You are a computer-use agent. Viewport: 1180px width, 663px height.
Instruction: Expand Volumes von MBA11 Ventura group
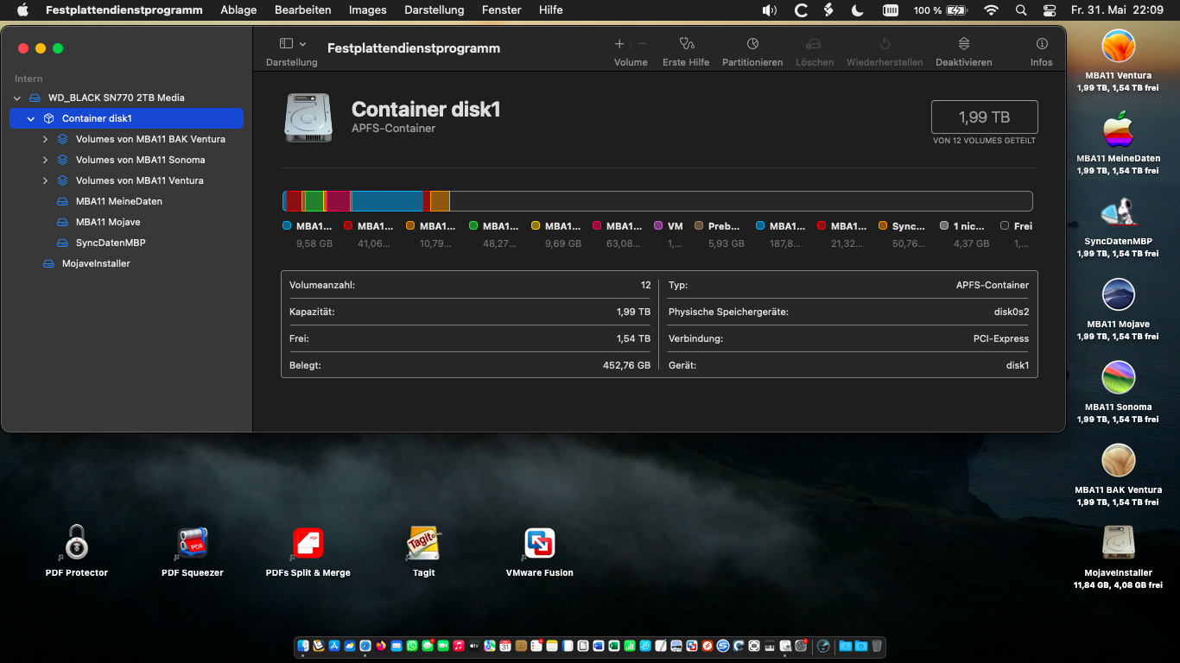[45, 180]
